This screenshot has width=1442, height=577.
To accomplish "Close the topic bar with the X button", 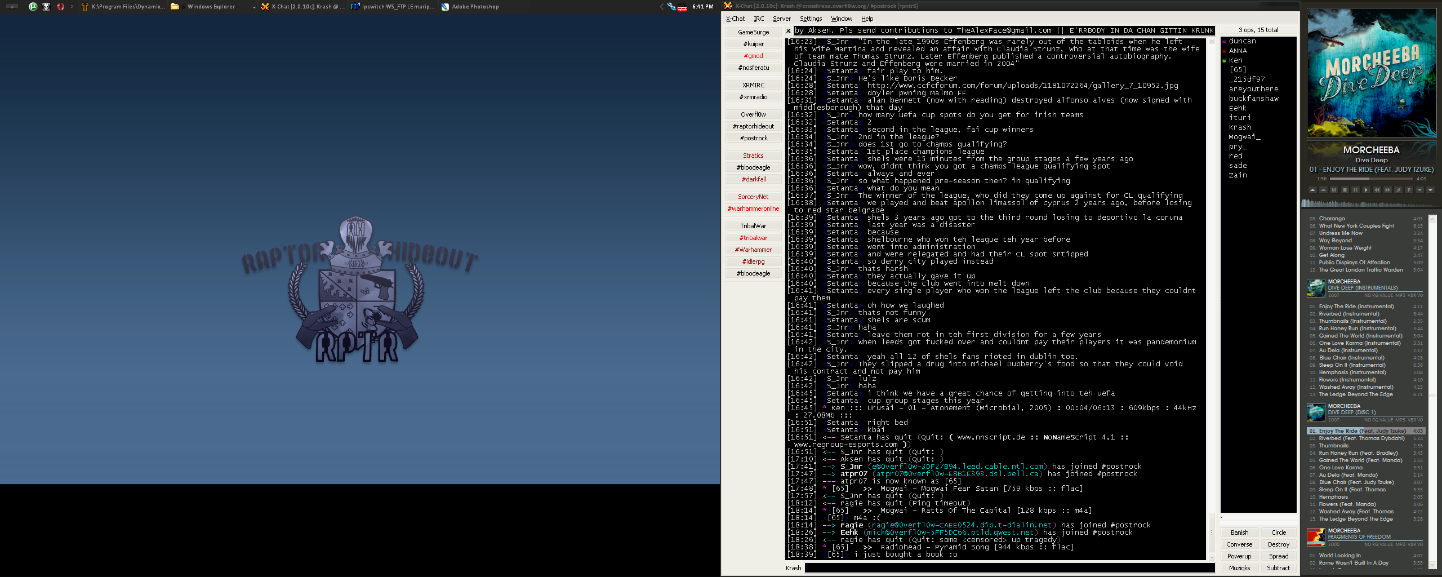I will pyautogui.click(x=789, y=30).
